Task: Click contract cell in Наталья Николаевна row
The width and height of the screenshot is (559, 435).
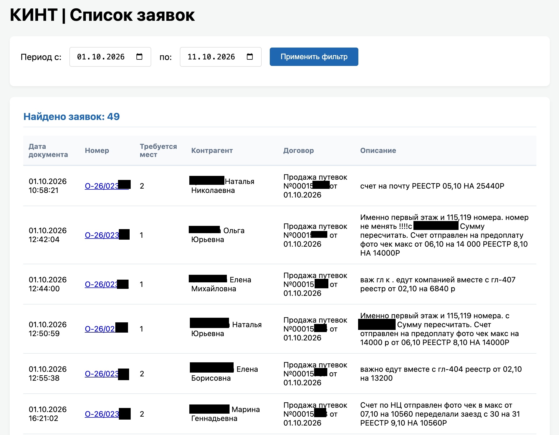Action: pyautogui.click(x=315, y=186)
